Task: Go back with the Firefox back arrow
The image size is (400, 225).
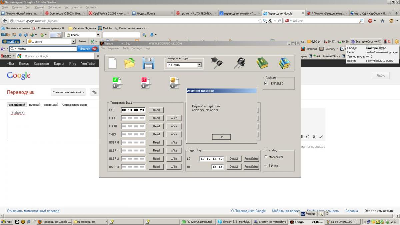Action: coord(5,21)
